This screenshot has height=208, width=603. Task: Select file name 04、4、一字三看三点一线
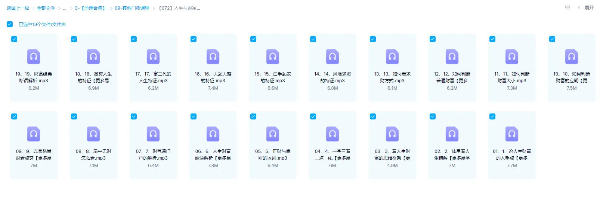pyautogui.click(x=333, y=155)
